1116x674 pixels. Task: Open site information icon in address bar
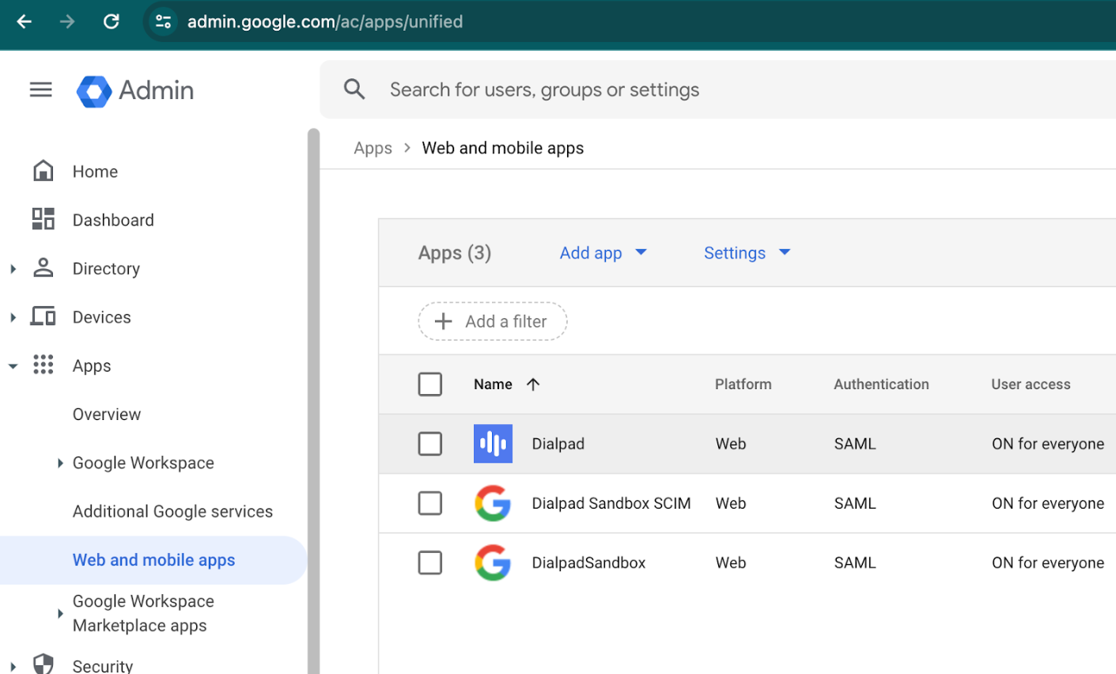tap(164, 21)
